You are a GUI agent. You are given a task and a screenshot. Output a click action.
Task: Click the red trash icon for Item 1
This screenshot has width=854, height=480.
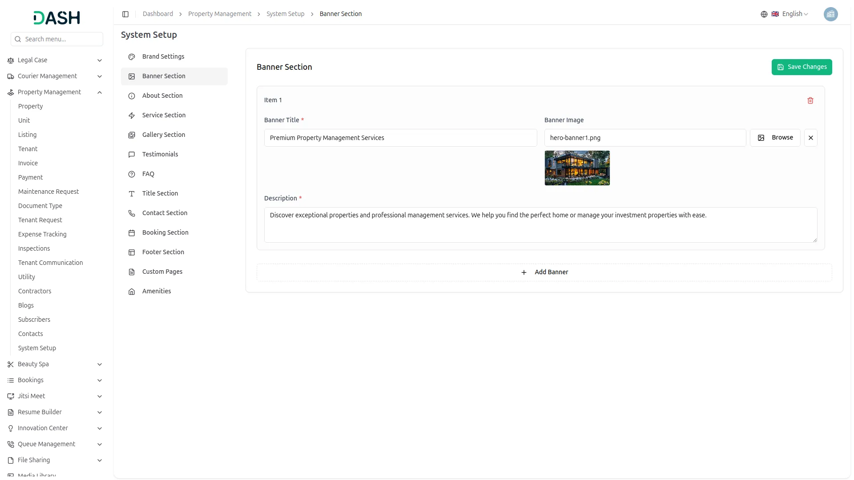click(x=810, y=100)
